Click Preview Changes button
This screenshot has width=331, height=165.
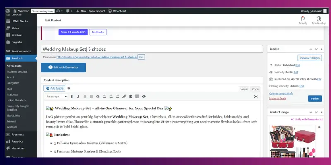[310, 58]
